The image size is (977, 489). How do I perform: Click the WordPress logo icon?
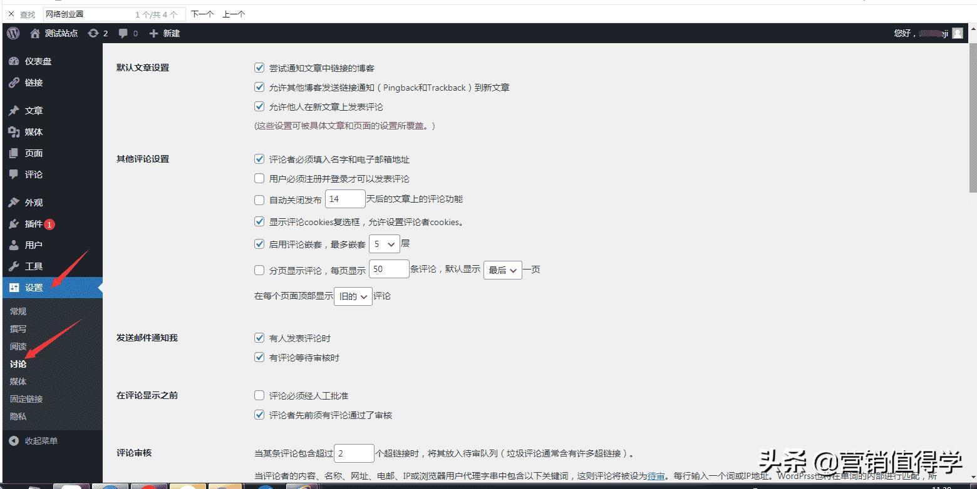click(x=13, y=33)
